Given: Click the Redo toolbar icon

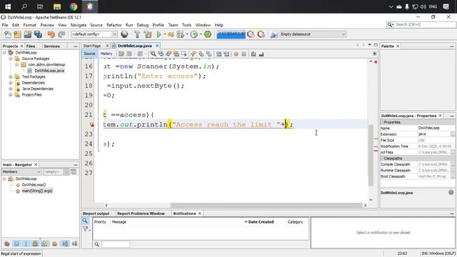Looking at the screenshot, I should pyautogui.click(x=61, y=34).
